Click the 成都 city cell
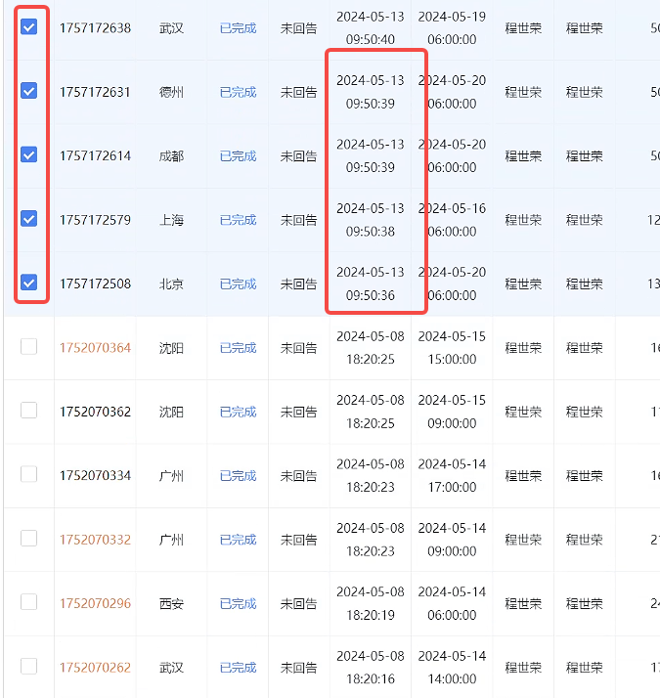 coord(171,156)
